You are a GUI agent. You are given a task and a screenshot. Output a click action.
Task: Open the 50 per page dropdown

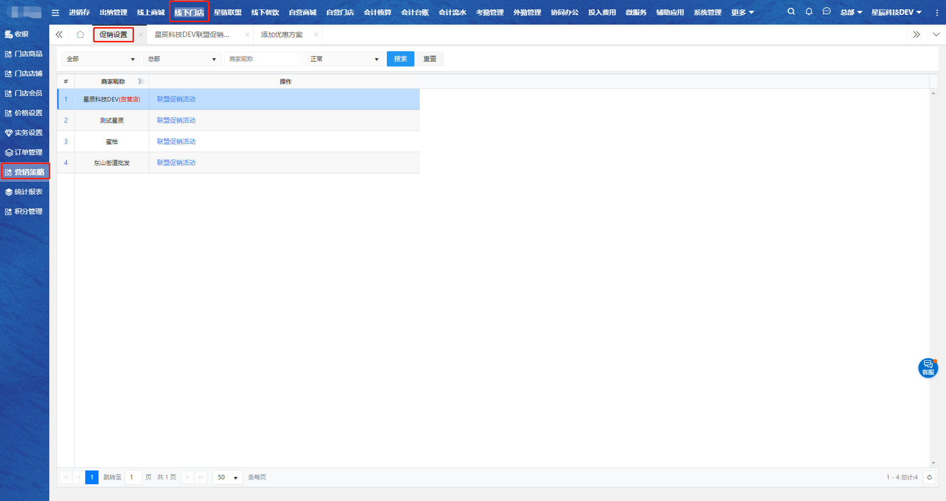click(228, 477)
